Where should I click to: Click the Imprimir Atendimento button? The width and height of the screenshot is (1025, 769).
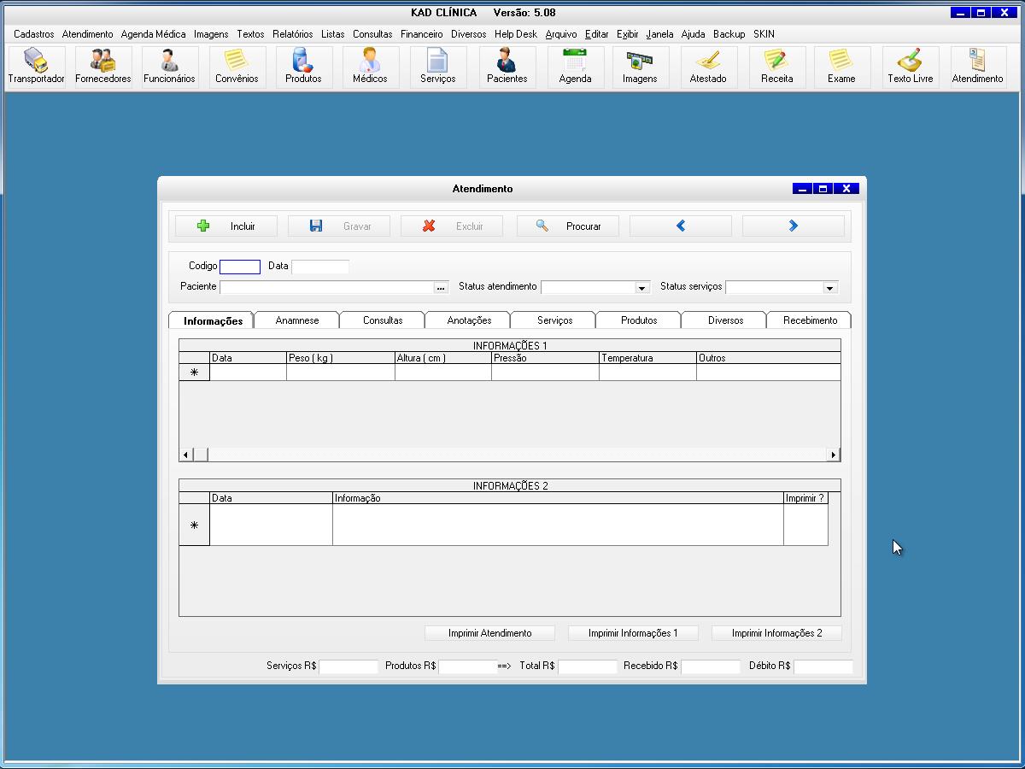coord(489,633)
